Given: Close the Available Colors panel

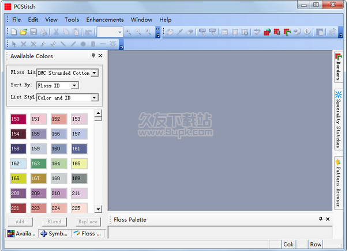Looking at the screenshot, I should coord(100,55).
